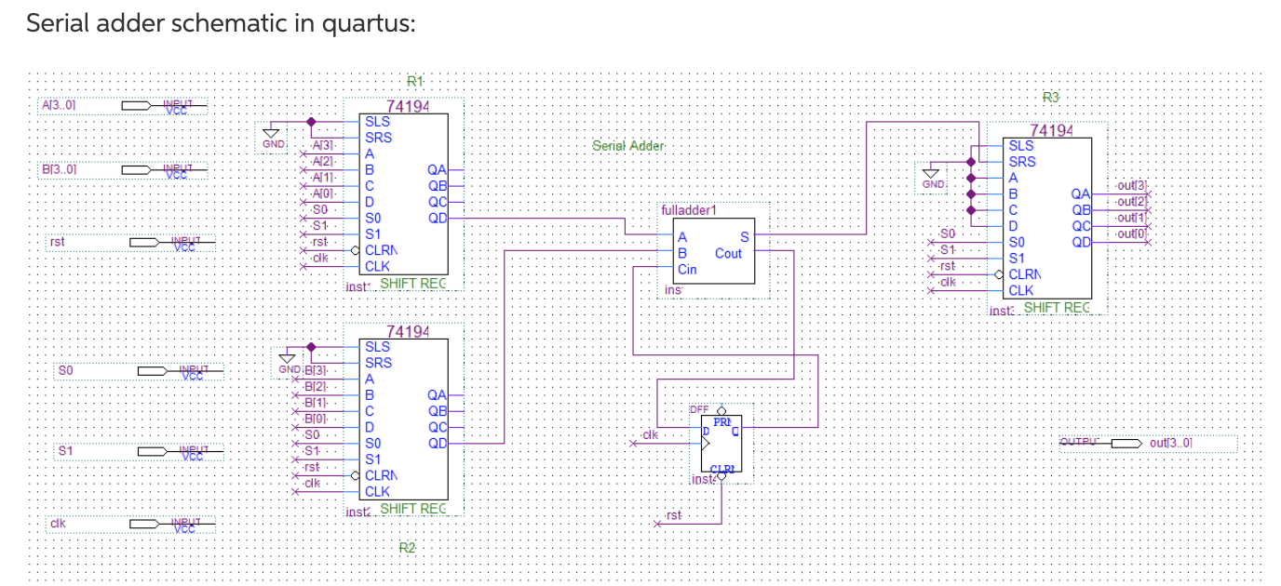Select the R1 74194 shift register block
The width and height of the screenshot is (1281, 586).
coord(403,193)
